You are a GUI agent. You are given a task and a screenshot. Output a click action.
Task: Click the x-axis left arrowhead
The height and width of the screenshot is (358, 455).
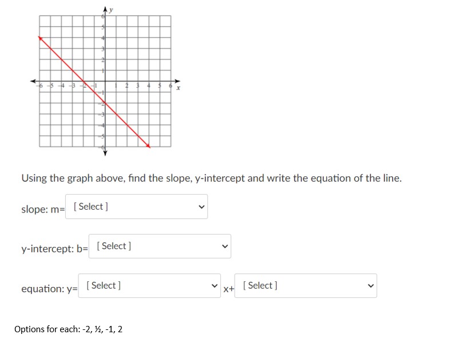pos(33,81)
